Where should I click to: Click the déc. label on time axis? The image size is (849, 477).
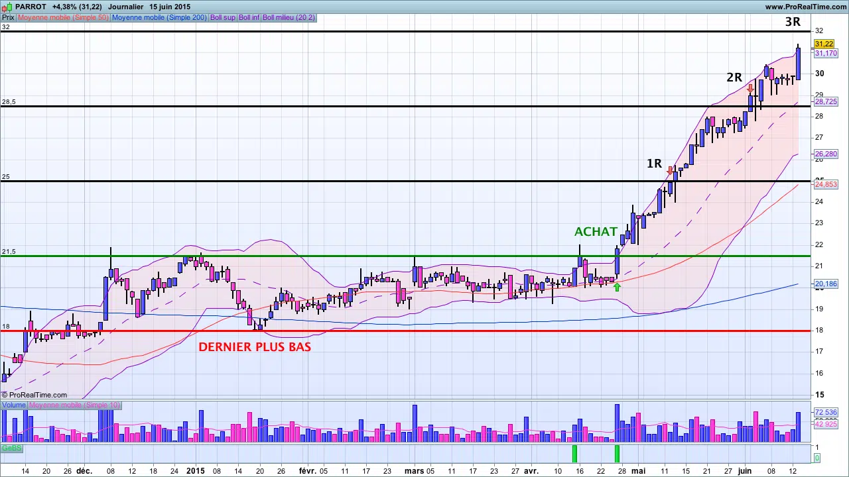(x=84, y=471)
